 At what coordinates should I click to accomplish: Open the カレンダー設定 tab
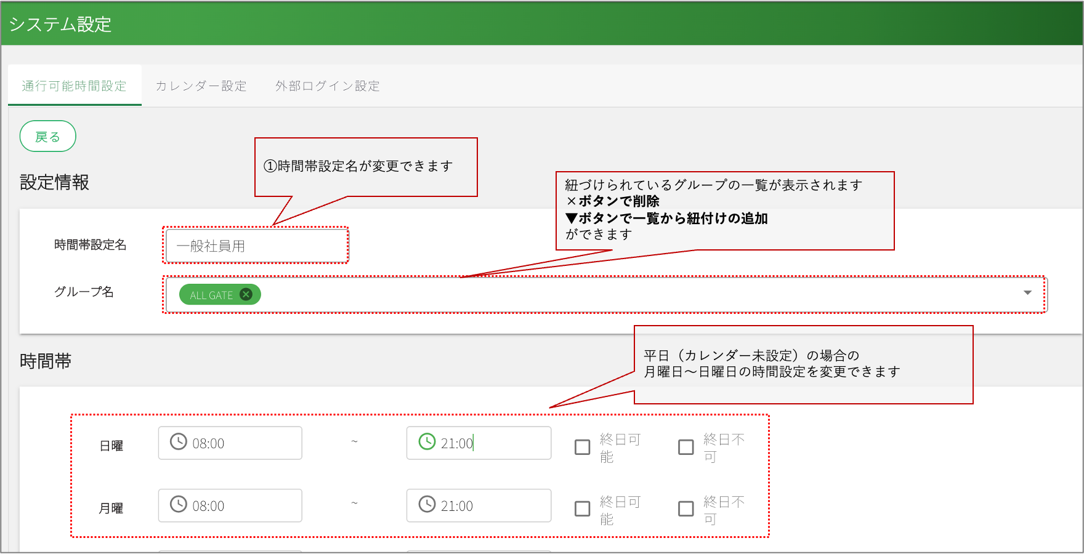pos(201,86)
